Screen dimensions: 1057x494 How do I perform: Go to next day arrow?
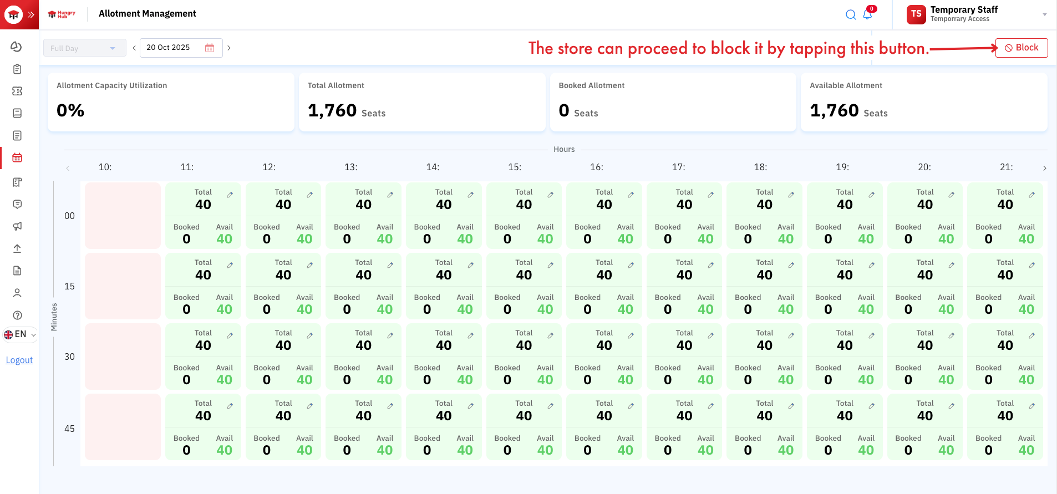(x=229, y=48)
